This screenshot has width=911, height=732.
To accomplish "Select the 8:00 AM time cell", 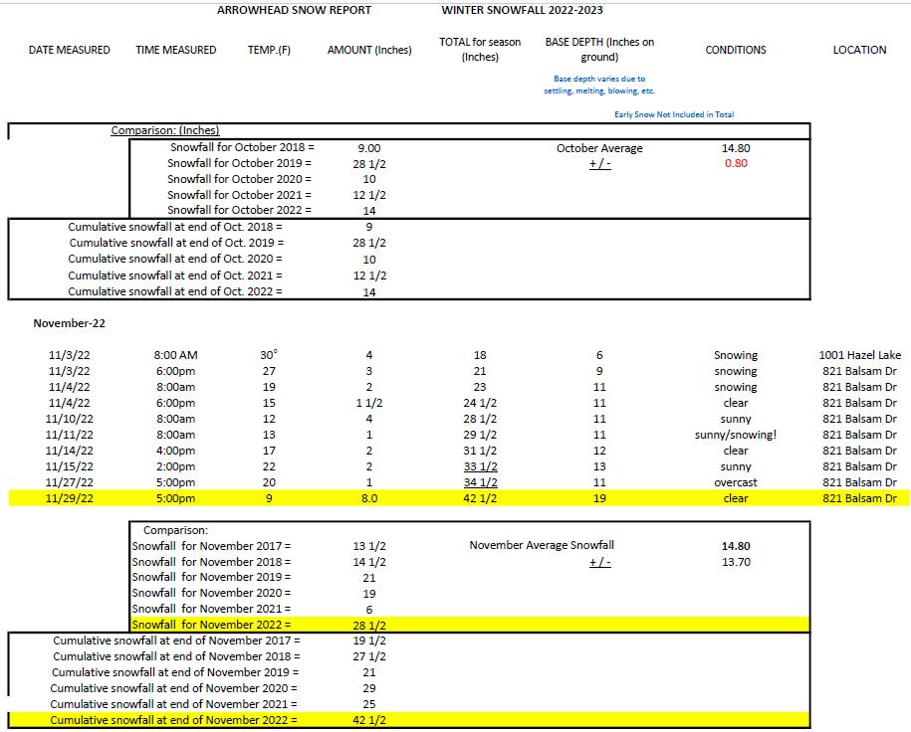I will tap(175, 355).
